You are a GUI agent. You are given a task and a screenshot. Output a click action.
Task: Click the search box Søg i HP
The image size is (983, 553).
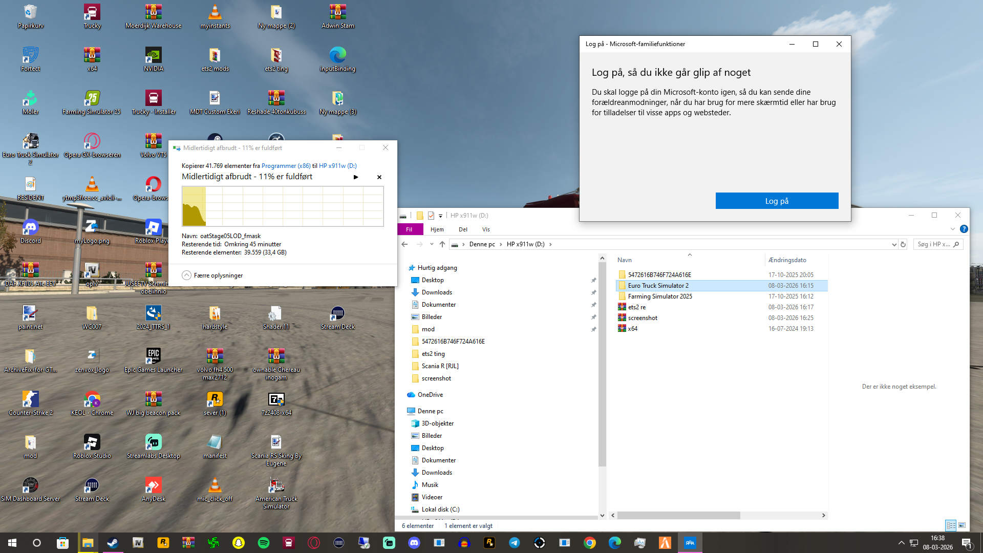(934, 244)
